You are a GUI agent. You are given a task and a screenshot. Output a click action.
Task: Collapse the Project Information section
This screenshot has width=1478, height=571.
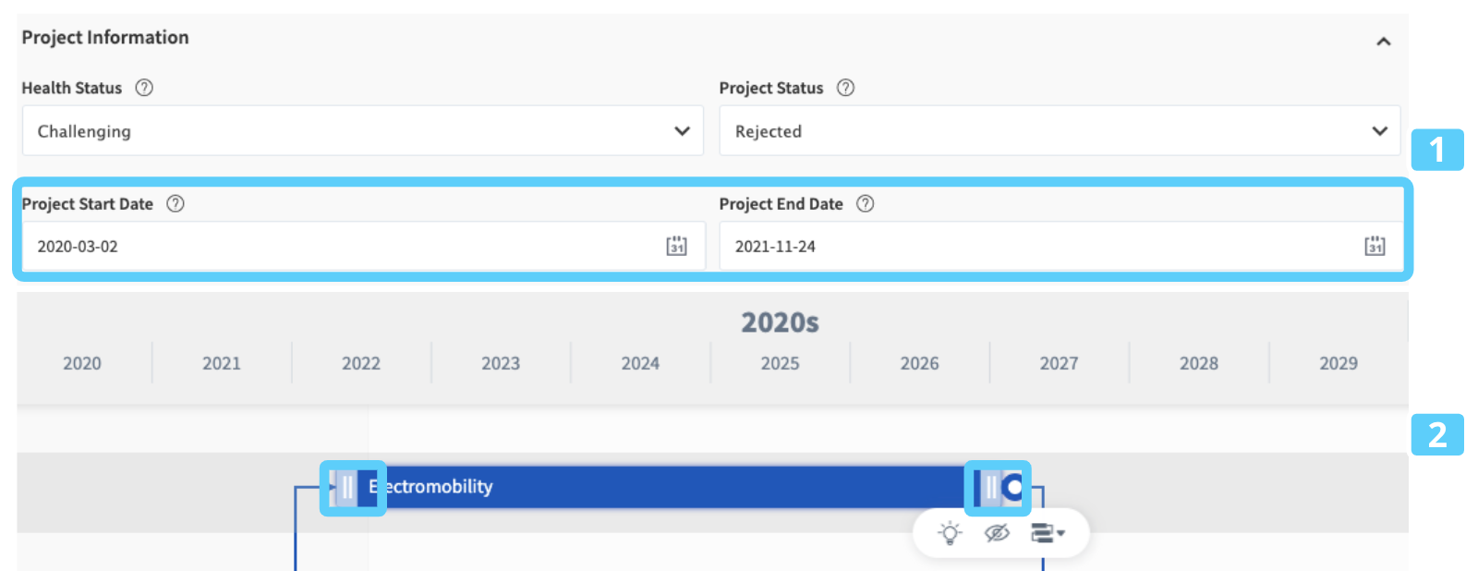point(1383,42)
